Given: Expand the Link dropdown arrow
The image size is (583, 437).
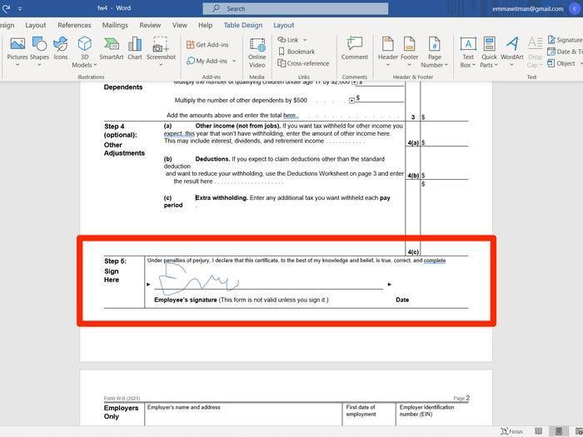Looking at the screenshot, I should click(x=305, y=40).
